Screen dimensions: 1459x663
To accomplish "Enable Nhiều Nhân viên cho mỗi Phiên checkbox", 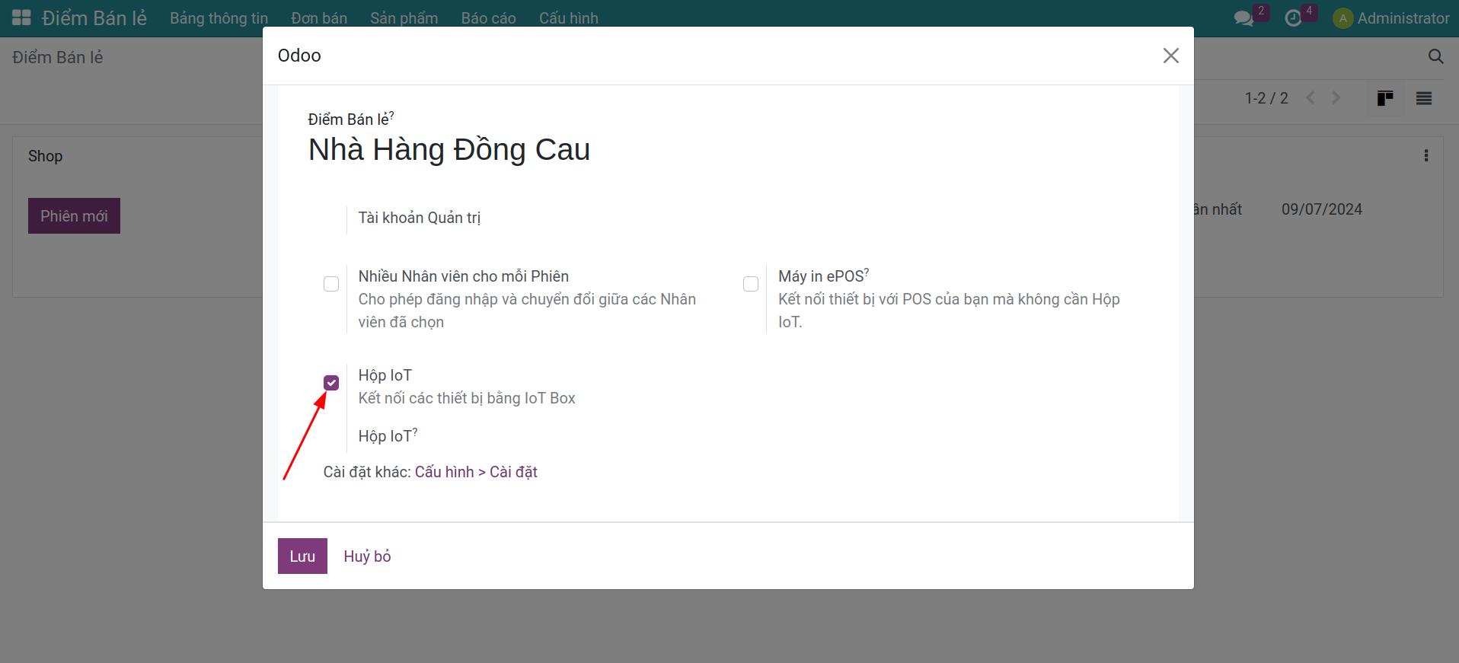I will pyautogui.click(x=331, y=284).
